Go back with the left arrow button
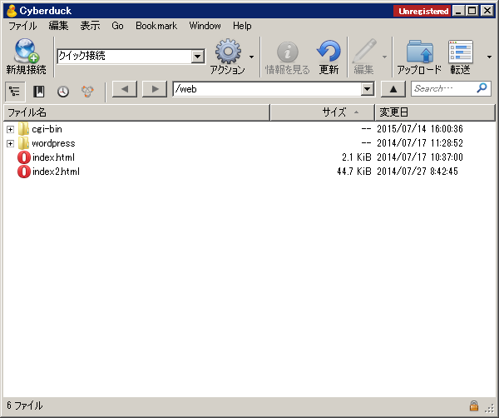Screen dimensions: 499x418 [x=125, y=89]
